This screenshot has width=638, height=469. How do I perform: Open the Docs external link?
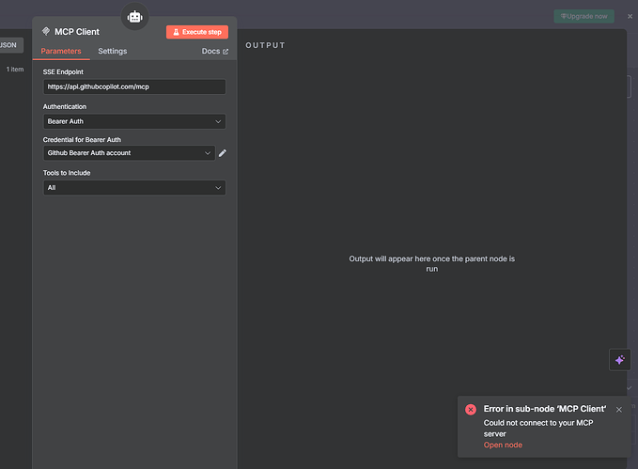pos(215,52)
